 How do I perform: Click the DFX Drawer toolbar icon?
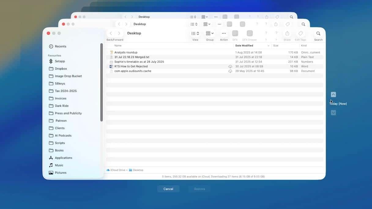(x=249, y=34)
